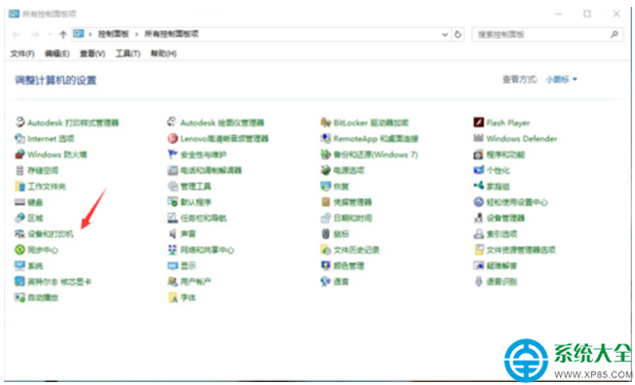Image resolution: width=635 pixels, height=385 pixels.
Task: Click the 控制面板 breadcrumb
Action: (113, 34)
